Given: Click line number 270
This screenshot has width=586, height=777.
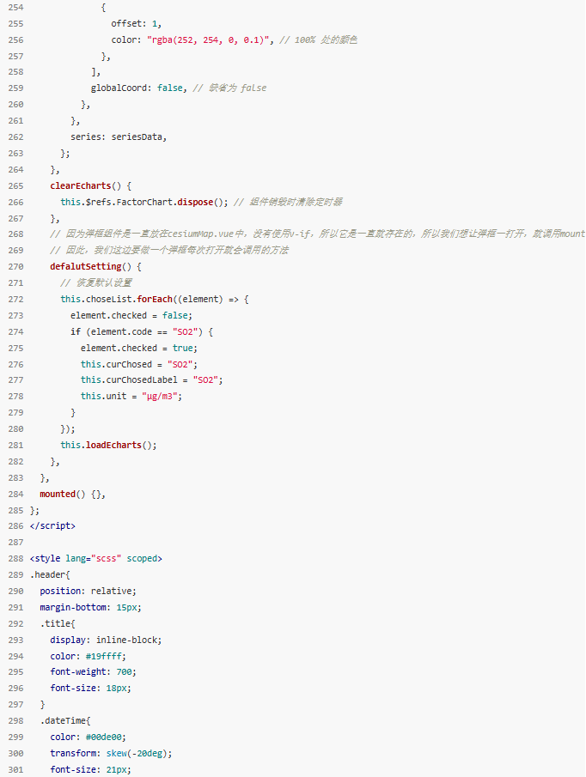Looking at the screenshot, I should (15, 267).
